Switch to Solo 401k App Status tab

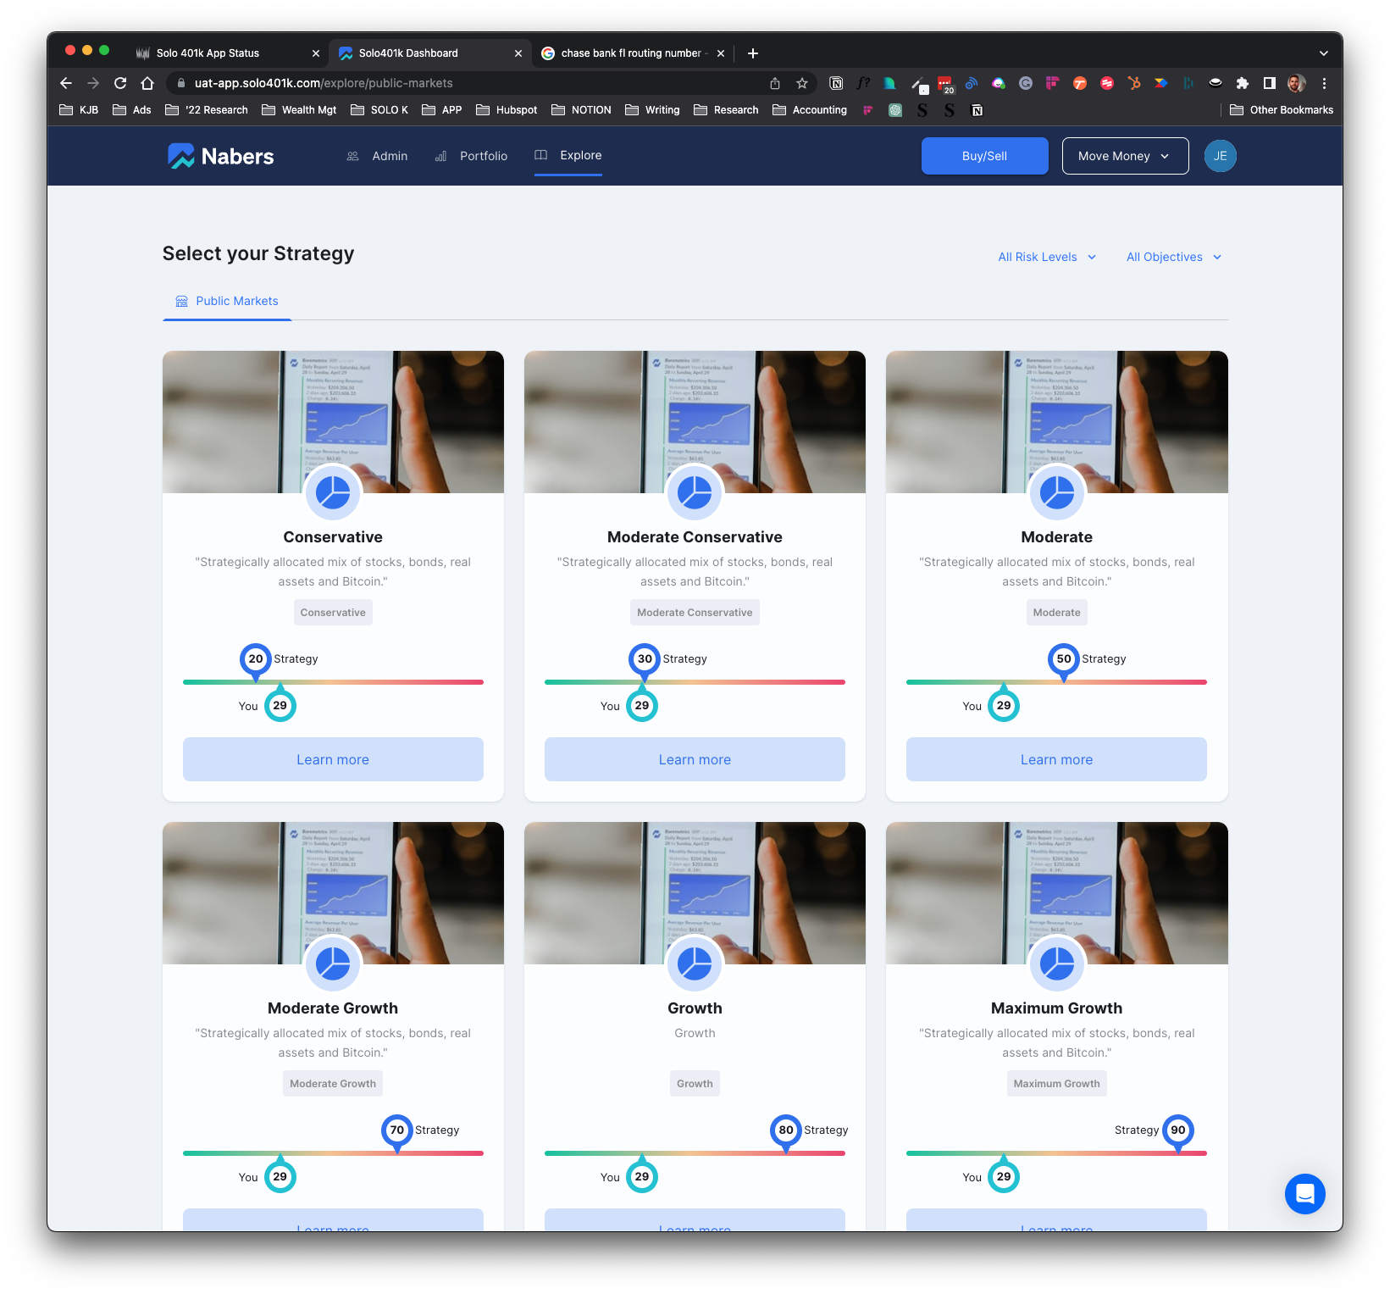(x=208, y=53)
